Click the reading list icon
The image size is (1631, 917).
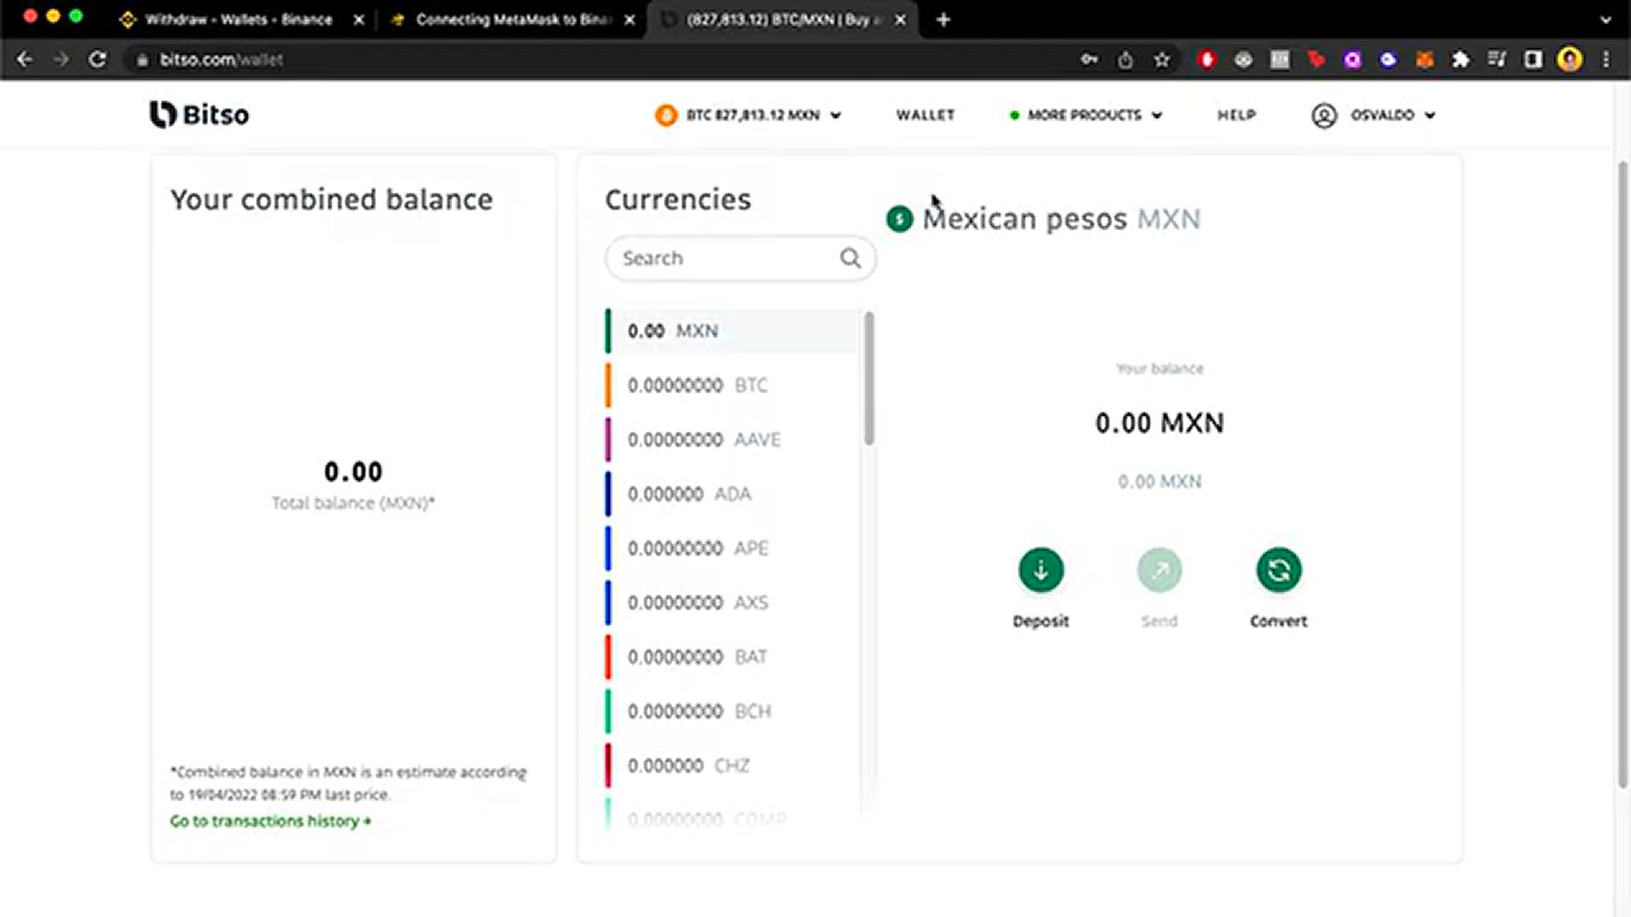click(x=1497, y=59)
